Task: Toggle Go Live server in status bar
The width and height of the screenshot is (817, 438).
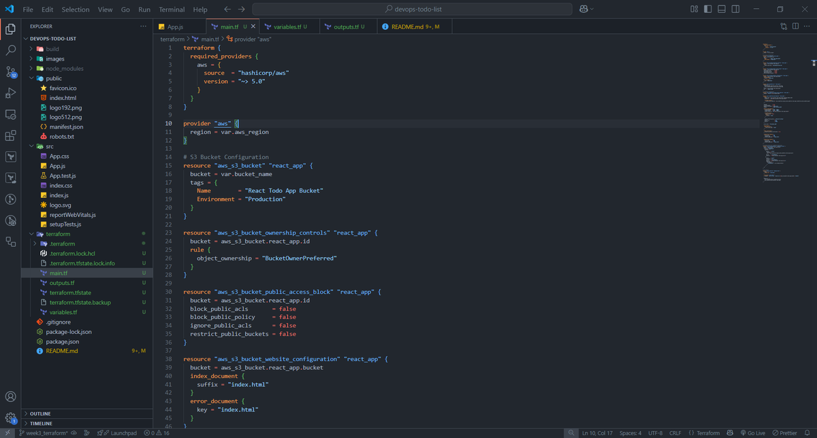Action: click(x=752, y=433)
